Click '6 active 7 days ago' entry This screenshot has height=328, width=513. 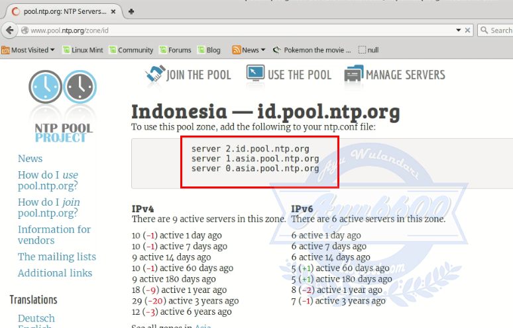pos(329,246)
